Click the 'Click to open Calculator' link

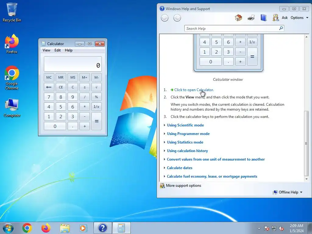coord(194,90)
